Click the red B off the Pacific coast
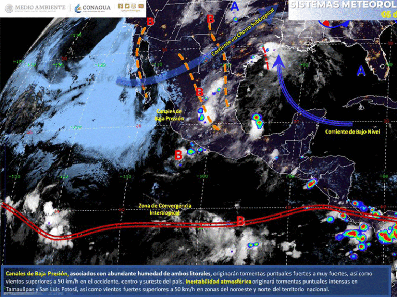 point(178,154)
